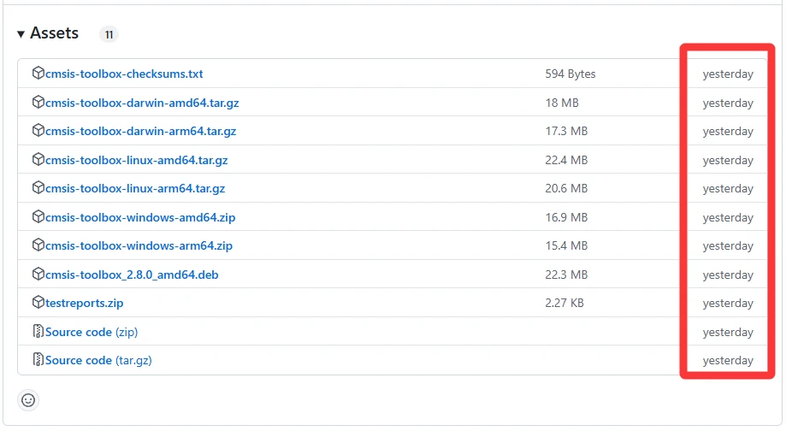Click the zip file icon beside Source code (zip)

pyautogui.click(x=38, y=332)
